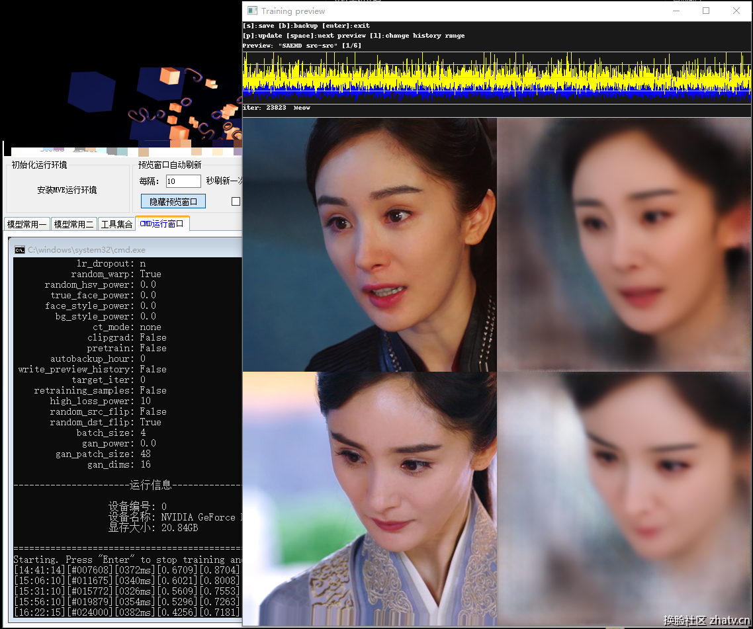The height and width of the screenshot is (629, 753).
Task: Click the blurred predicted face beside the dark-costume face
Action: (624, 245)
